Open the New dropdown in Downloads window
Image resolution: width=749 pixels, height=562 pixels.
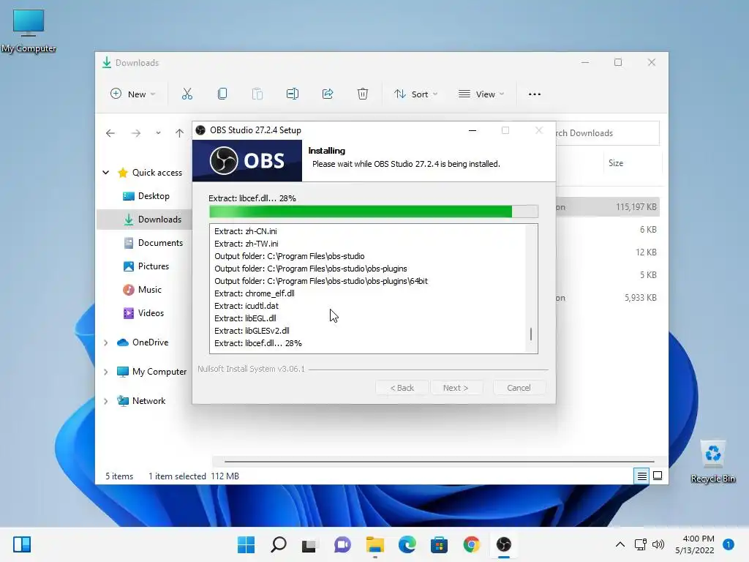click(x=133, y=94)
